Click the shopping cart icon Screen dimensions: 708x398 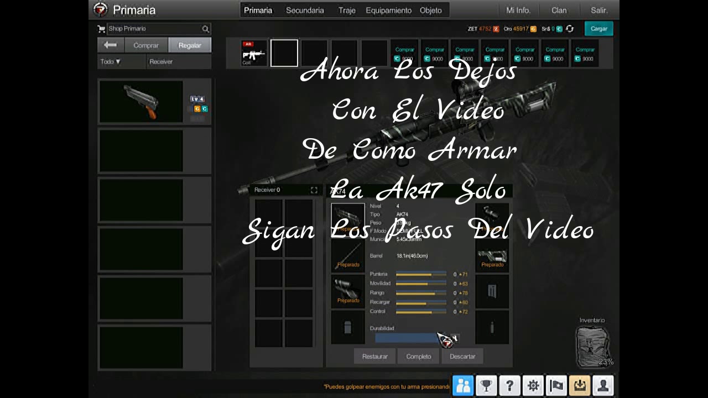101,29
